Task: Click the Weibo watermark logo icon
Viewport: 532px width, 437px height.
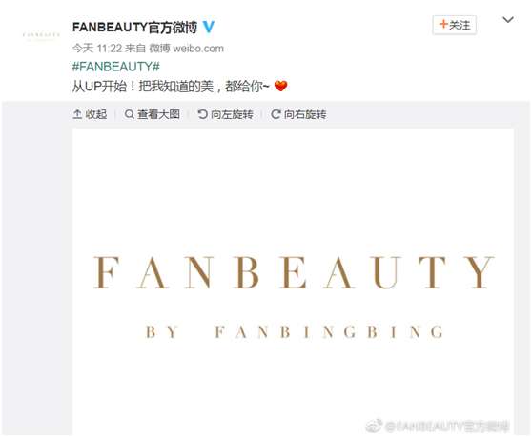Action: (x=374, y=426)
